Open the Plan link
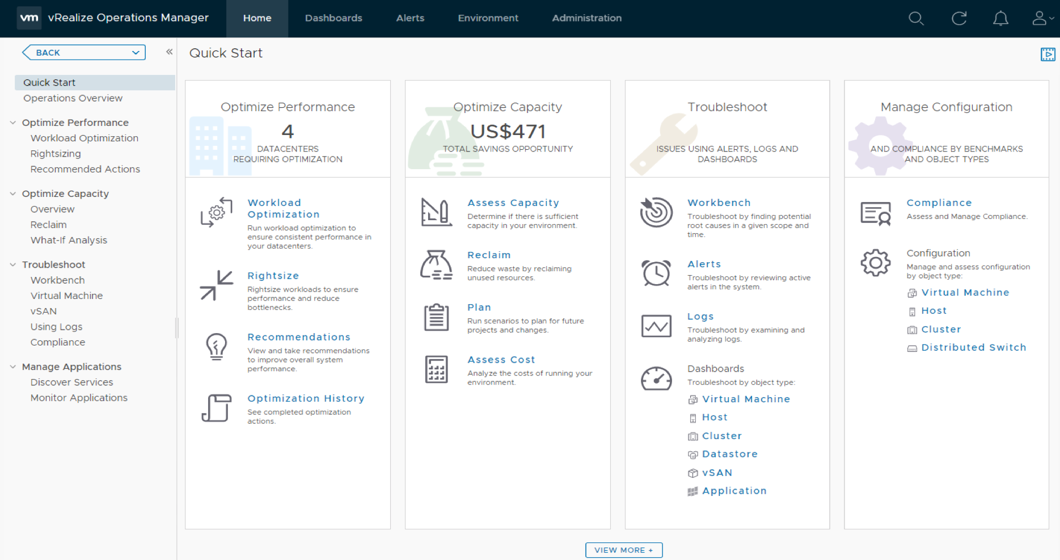1060x560 pixels. coord(479,307)
